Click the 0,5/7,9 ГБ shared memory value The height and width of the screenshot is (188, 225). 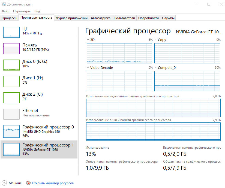(x=175, y=168)
